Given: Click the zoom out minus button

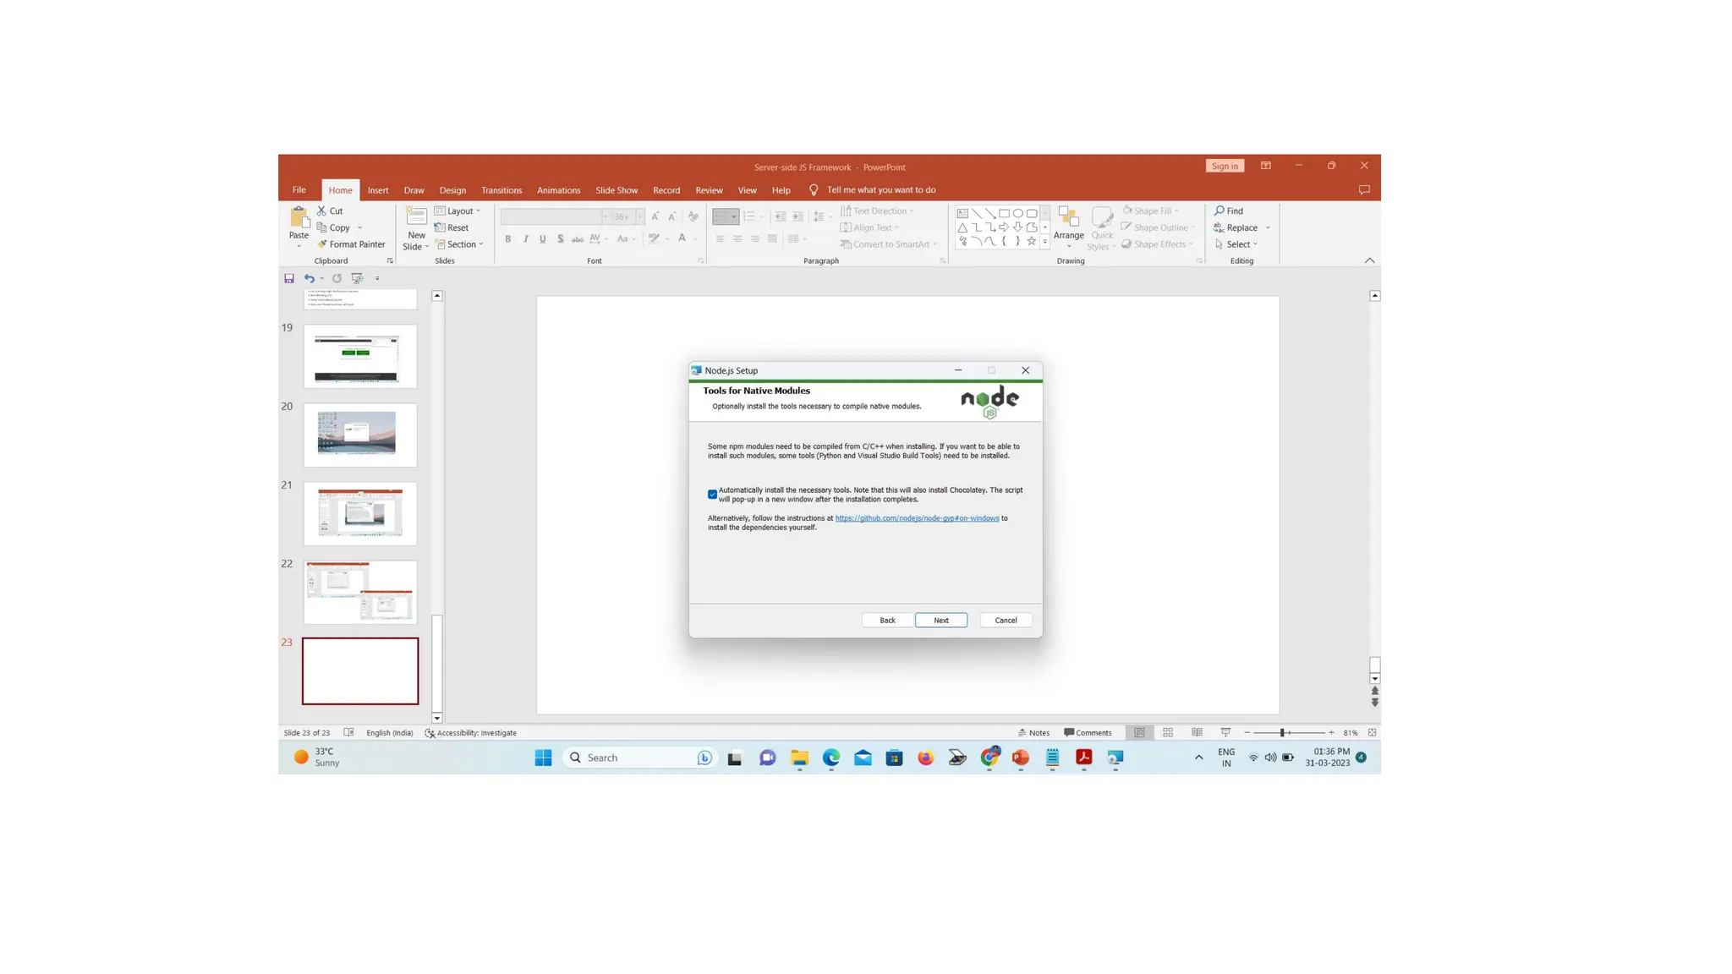Looking at the screenshot, I should click(x=1247, y=733).
